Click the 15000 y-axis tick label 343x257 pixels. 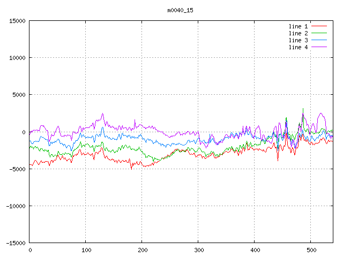tap(17, 21)
